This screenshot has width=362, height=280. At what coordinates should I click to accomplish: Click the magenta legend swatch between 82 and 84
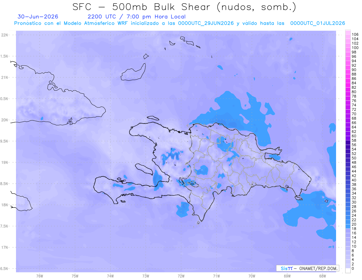coord(348,85)
